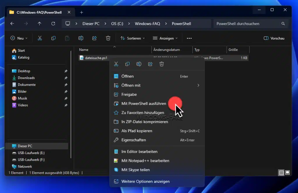Select Zu Favoriten hinzufügen

pos(157,113)
